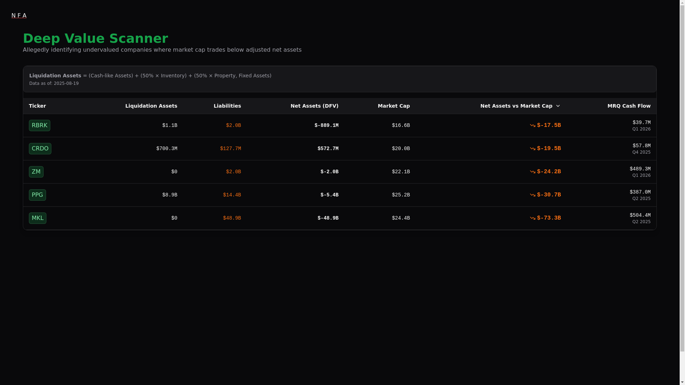Image resolution: width=685 pixels, height=385 pixels.
Task: Sort table by Liabilities column header
Action: [x=227, y=106]
